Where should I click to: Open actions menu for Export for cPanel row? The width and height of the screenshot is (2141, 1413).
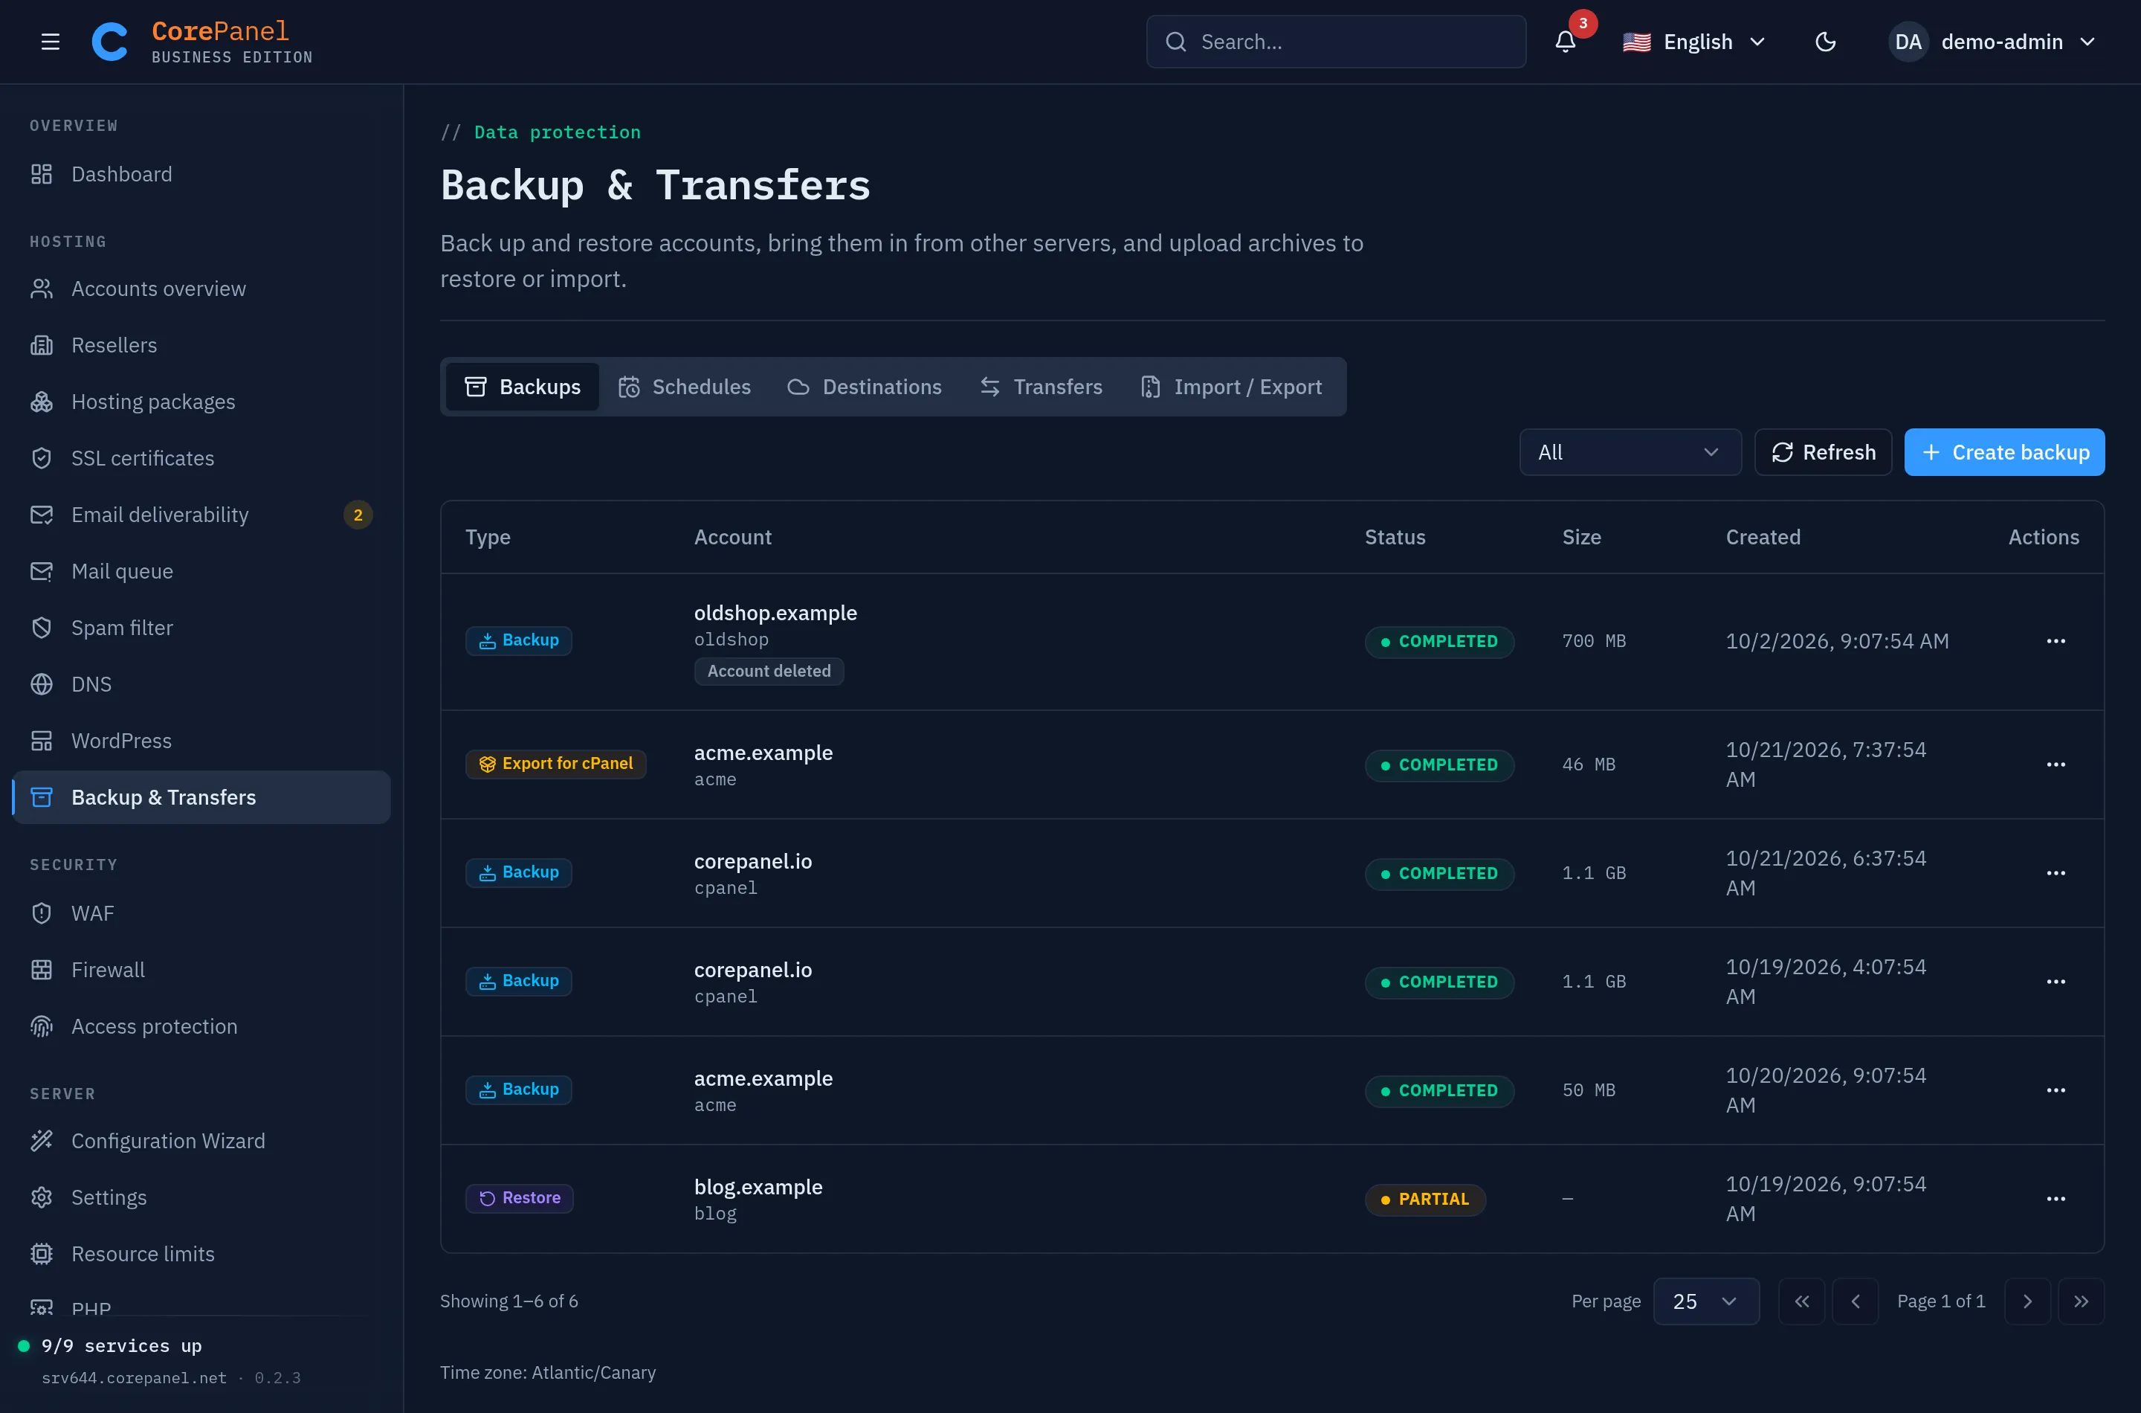point(2056,765)
